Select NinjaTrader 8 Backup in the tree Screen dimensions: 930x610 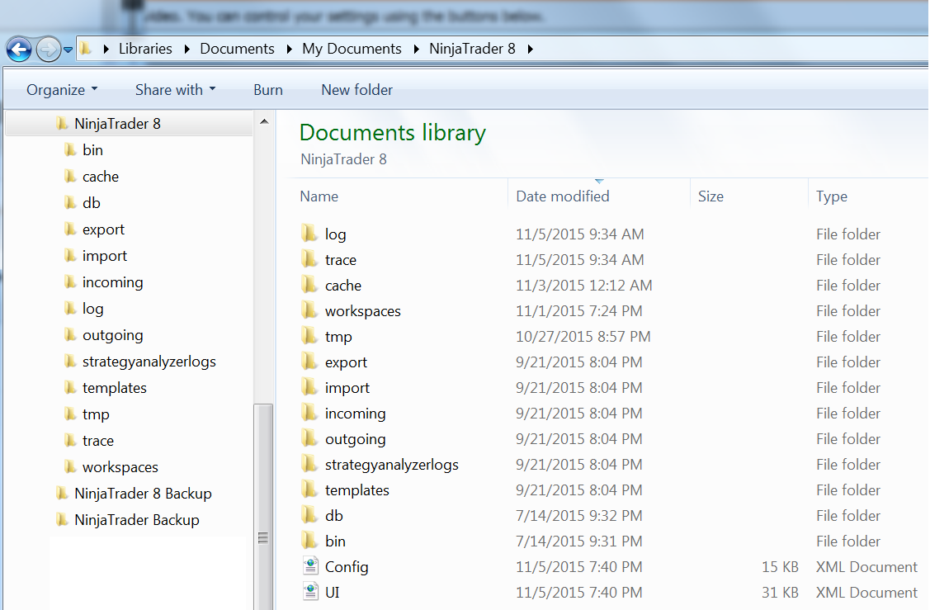pos(143,494)
